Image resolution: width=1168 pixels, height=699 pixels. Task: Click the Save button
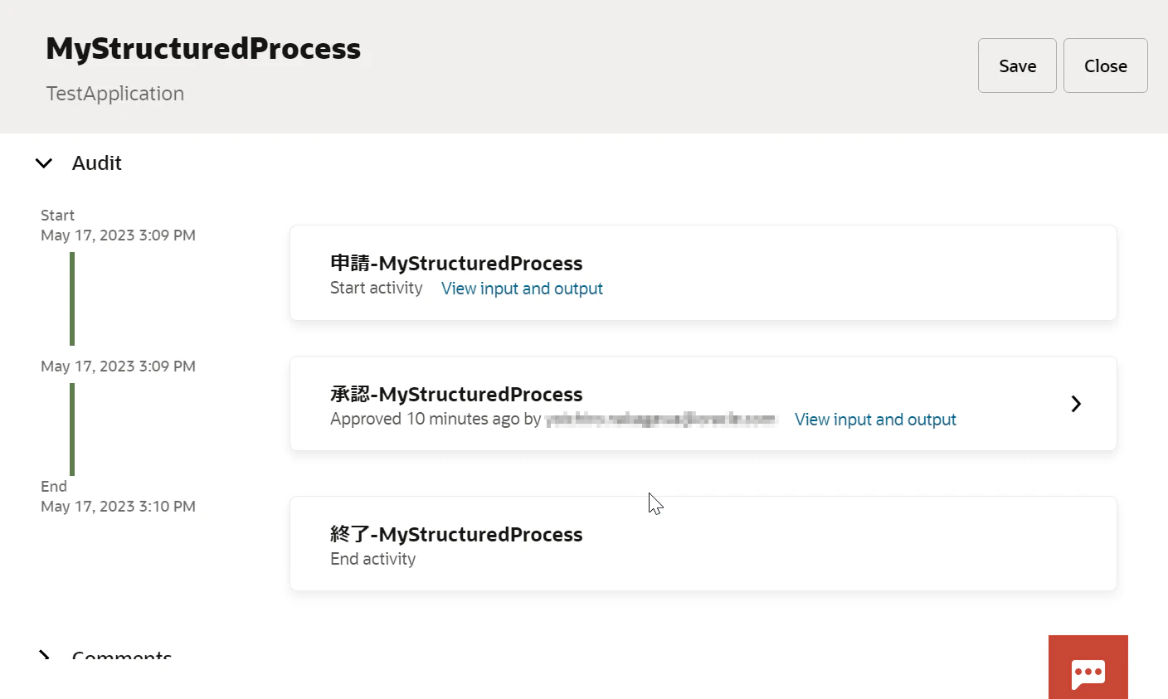(1017, 66)
